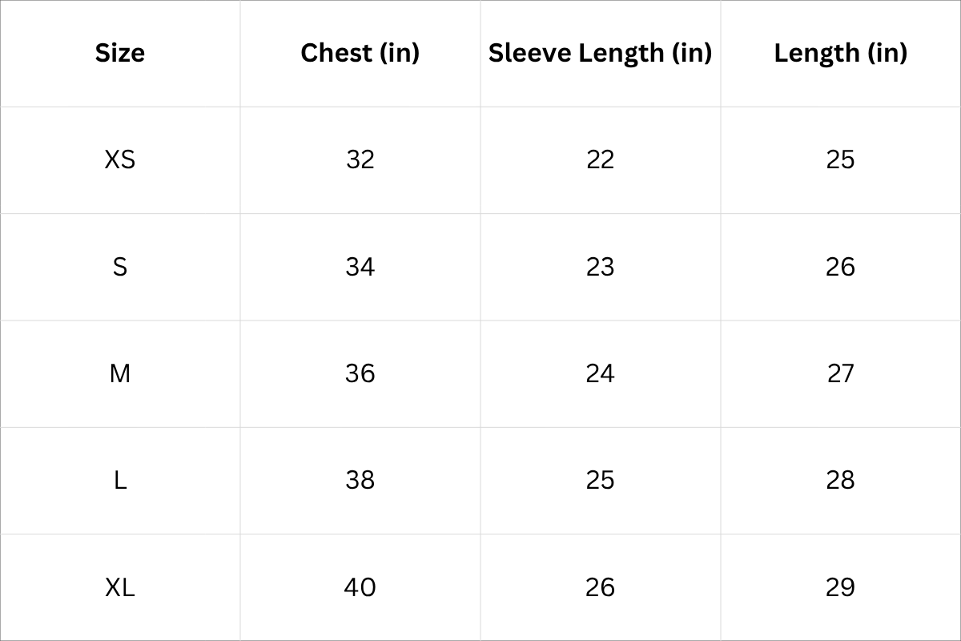This screenshot has height=641, width=961.
Task: Select the Length (in) column header
Action: [840, 53]
